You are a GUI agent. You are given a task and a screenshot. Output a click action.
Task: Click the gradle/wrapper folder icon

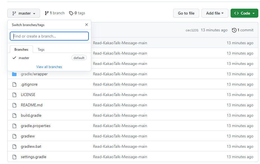(x=14, y=74)
